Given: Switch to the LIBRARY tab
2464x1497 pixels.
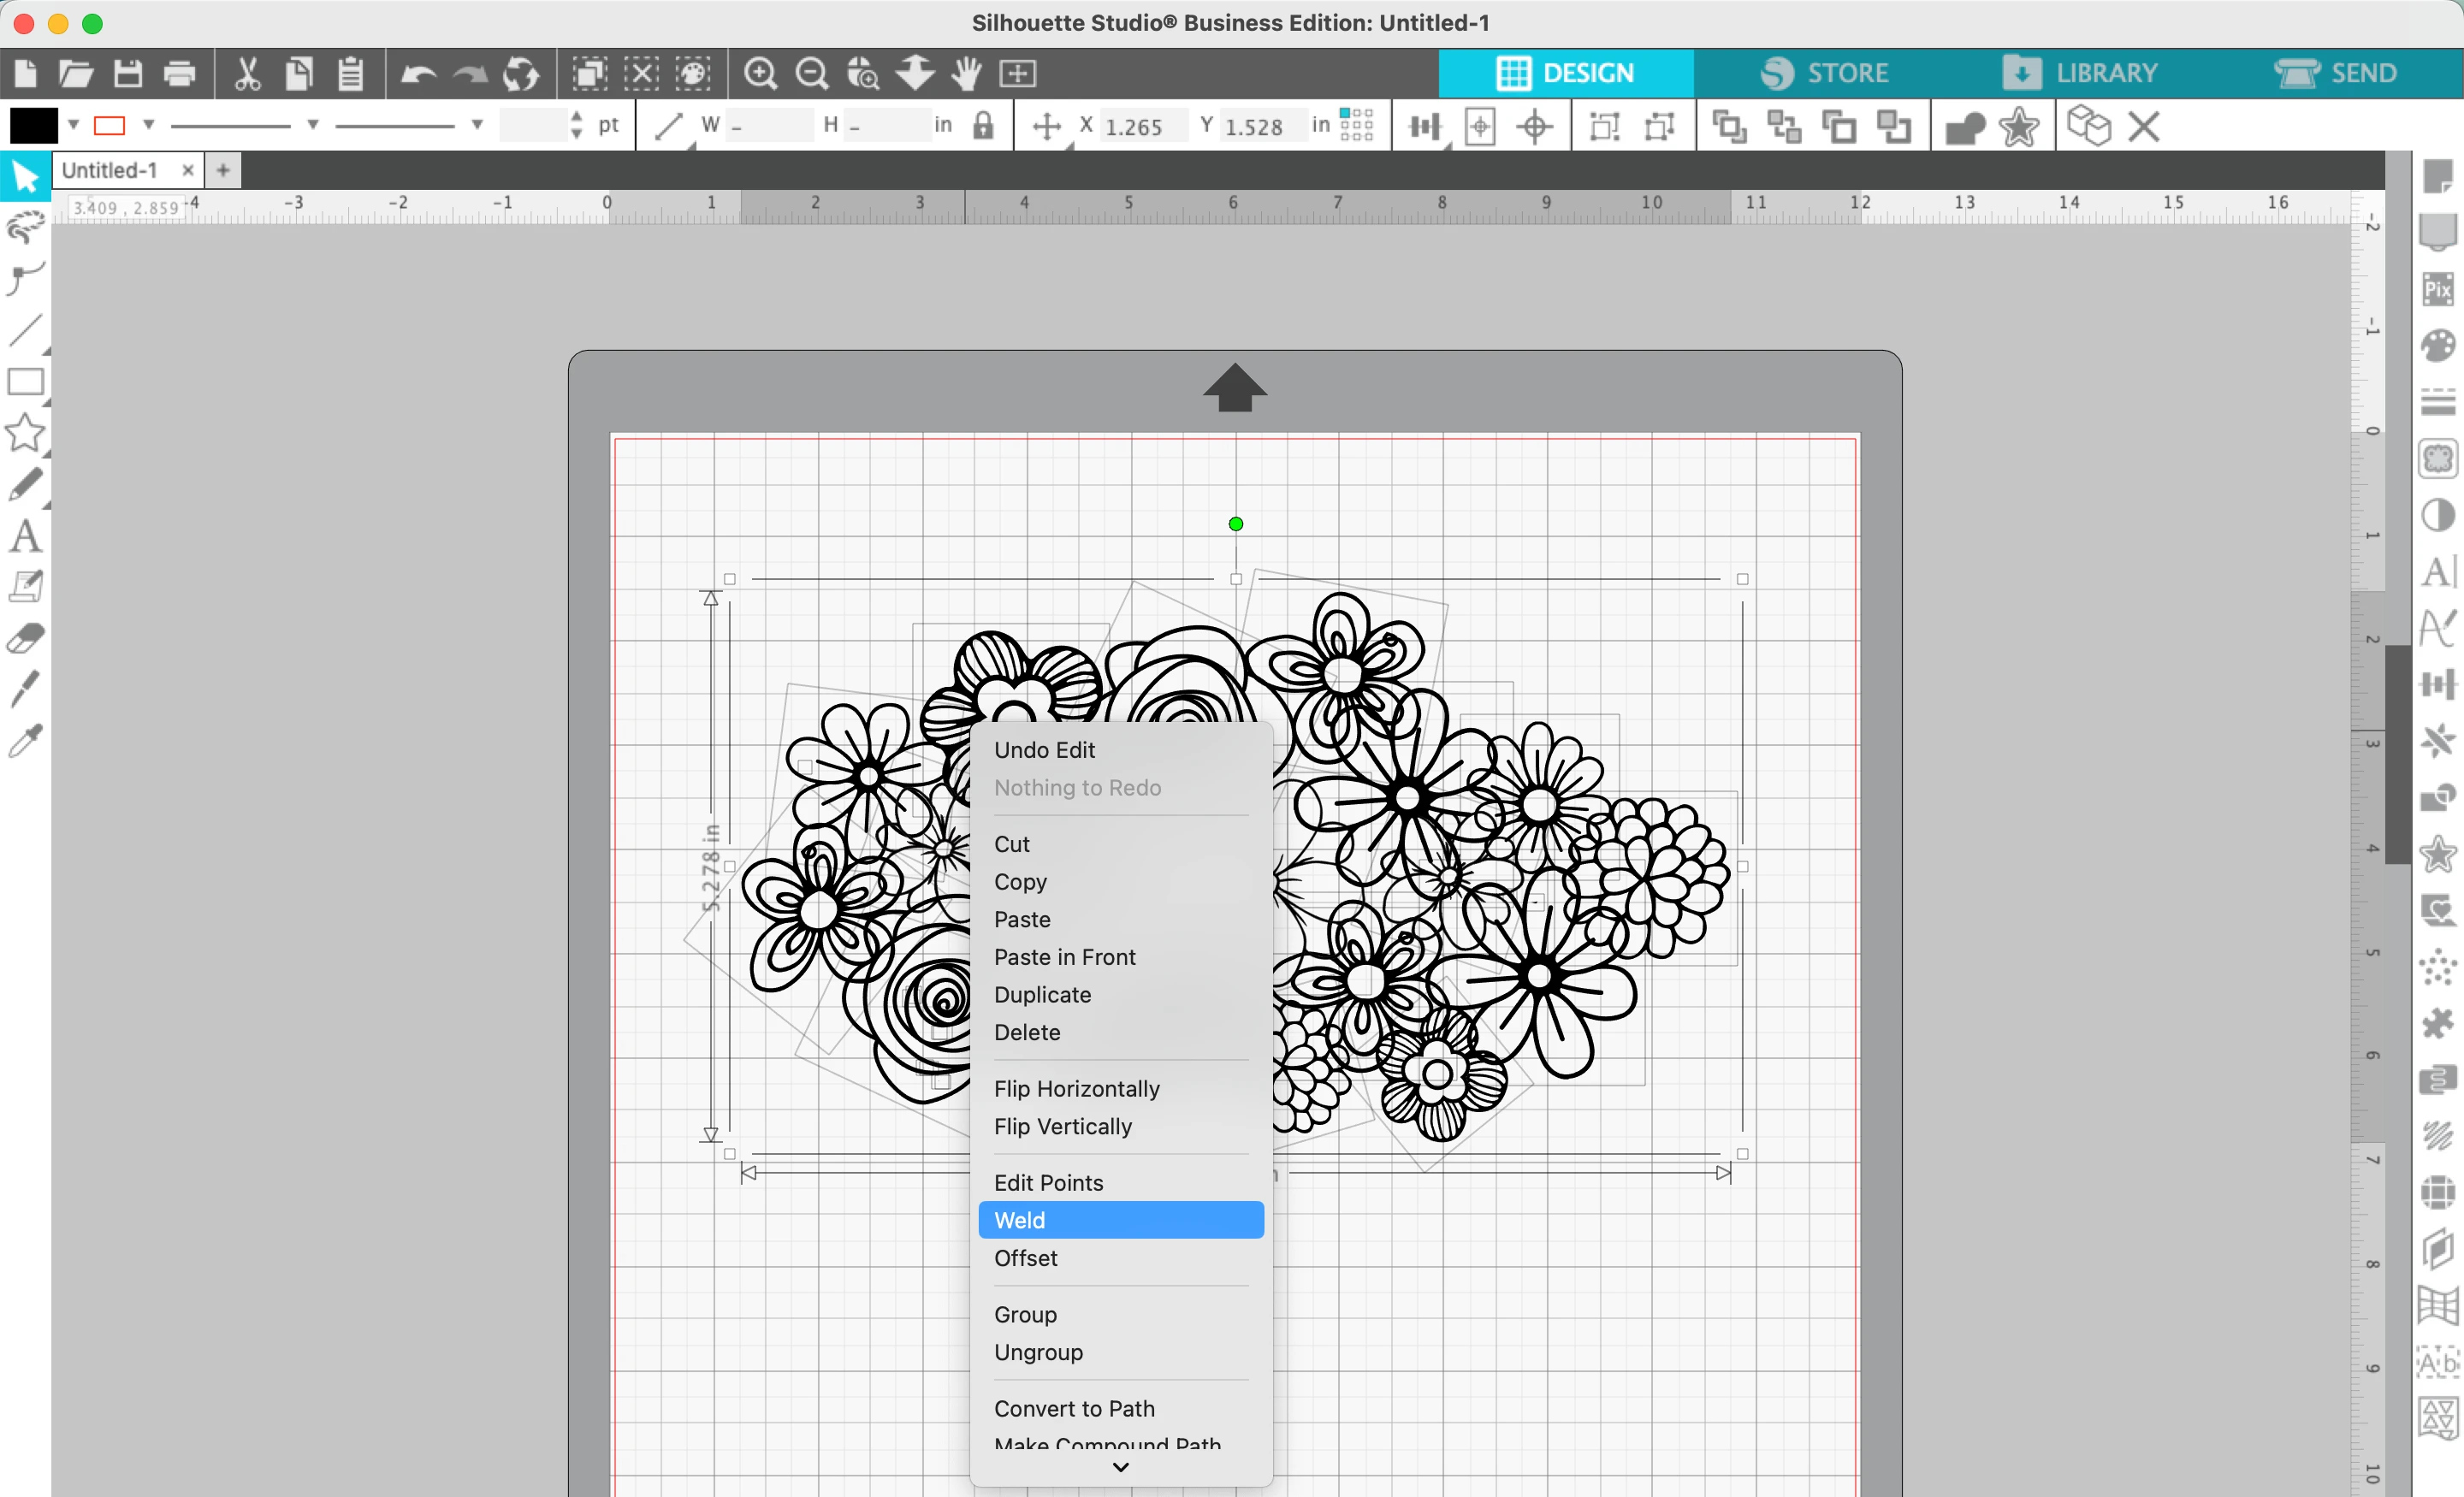Looking at the screenshot, I should point(2080,73).
